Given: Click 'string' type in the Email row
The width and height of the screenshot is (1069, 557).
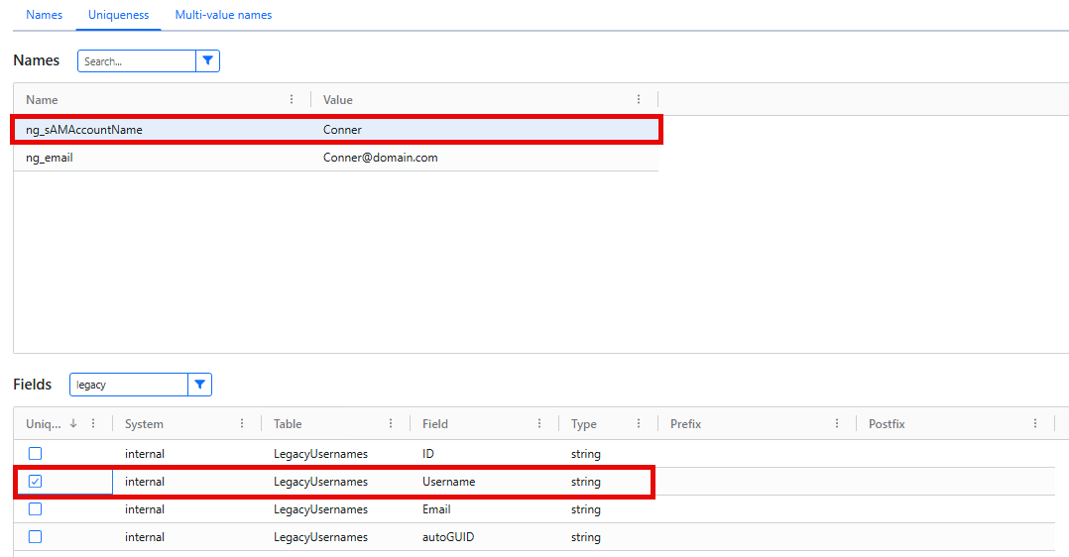Looking at the screenshot, I should pos(586,509).
